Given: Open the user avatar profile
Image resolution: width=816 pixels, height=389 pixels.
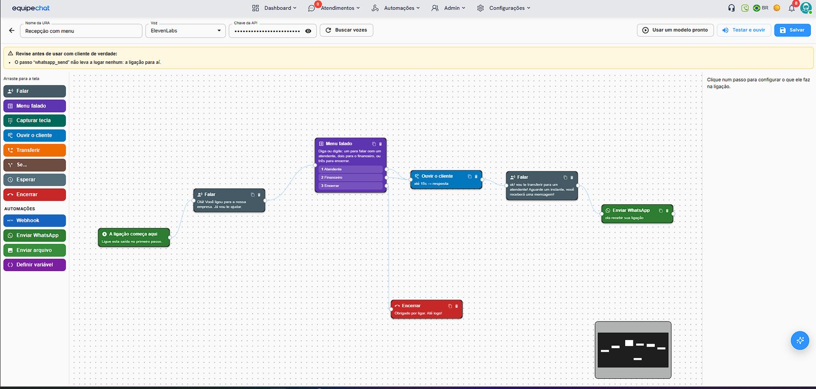Looking at the screenshot, I should point(806,8).
